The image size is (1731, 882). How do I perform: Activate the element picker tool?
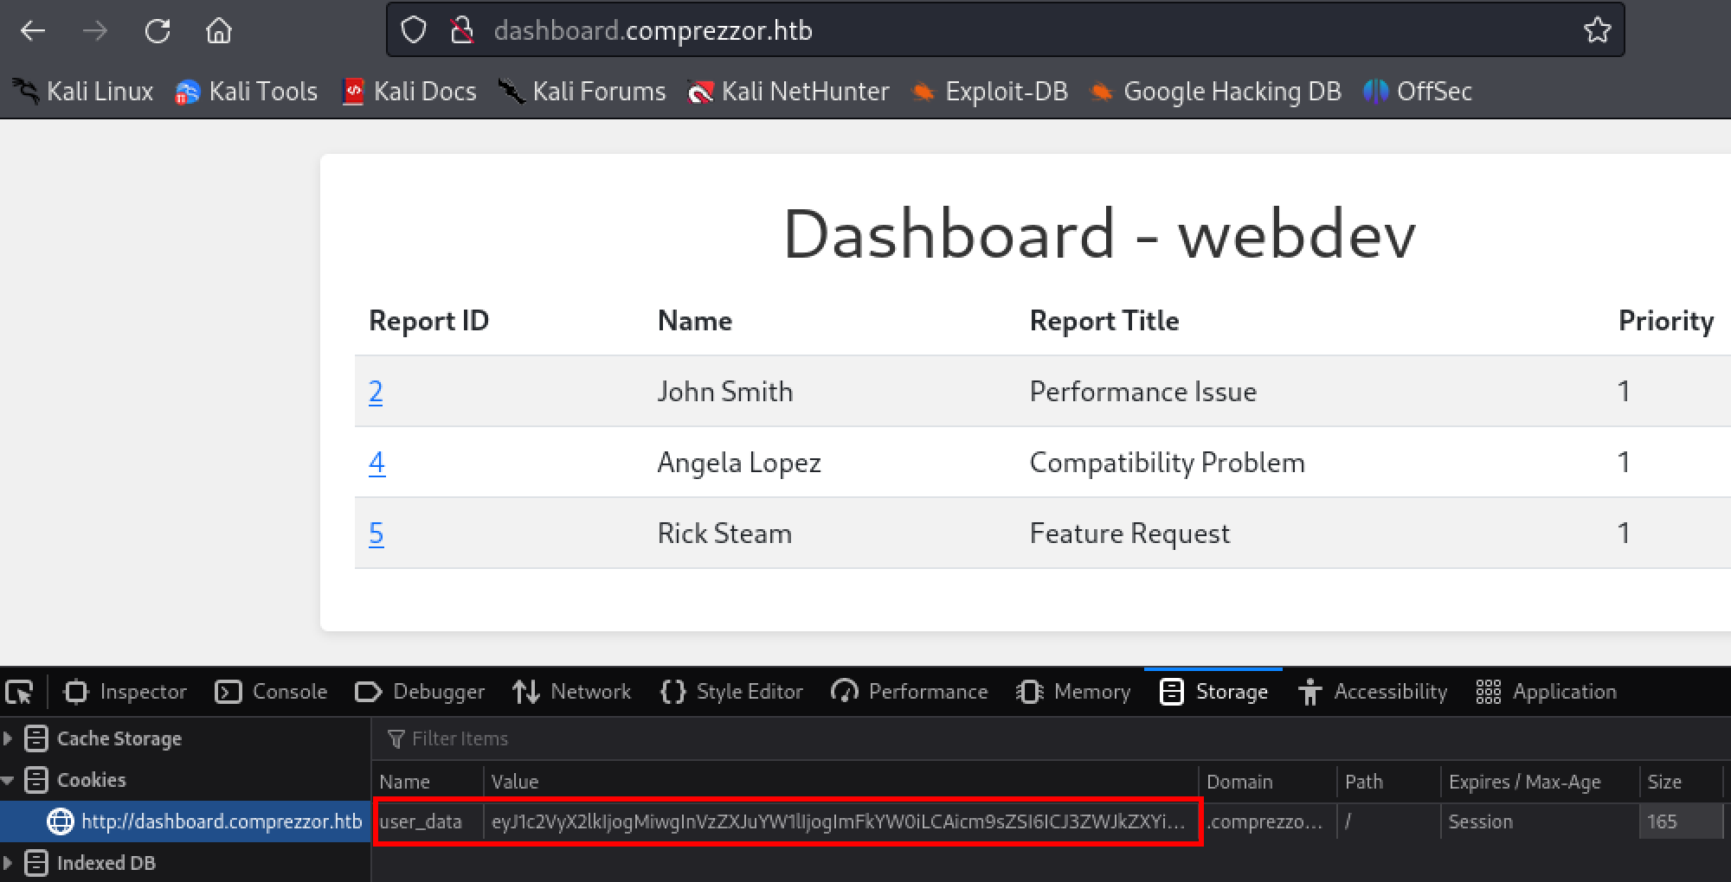[19, 692]
